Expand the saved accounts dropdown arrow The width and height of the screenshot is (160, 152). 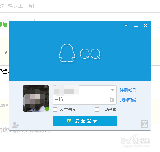point(112,90)
